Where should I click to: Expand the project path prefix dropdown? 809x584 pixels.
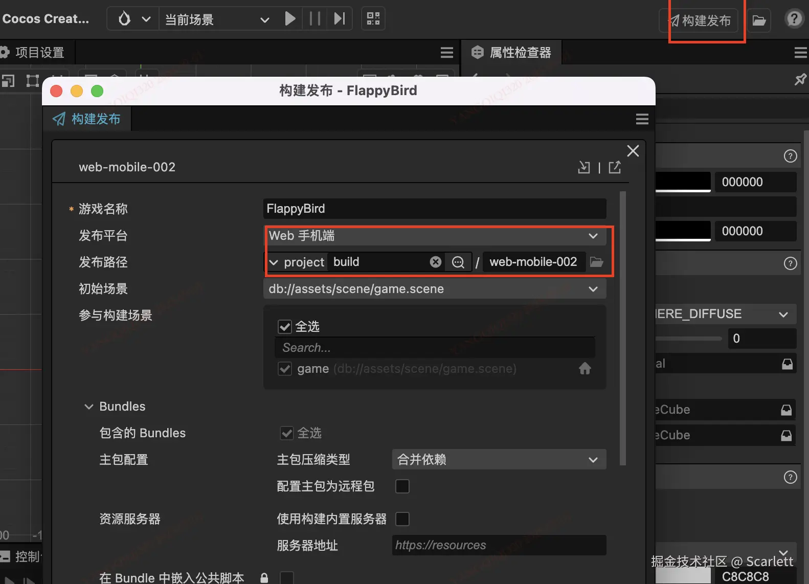(274, 262)
